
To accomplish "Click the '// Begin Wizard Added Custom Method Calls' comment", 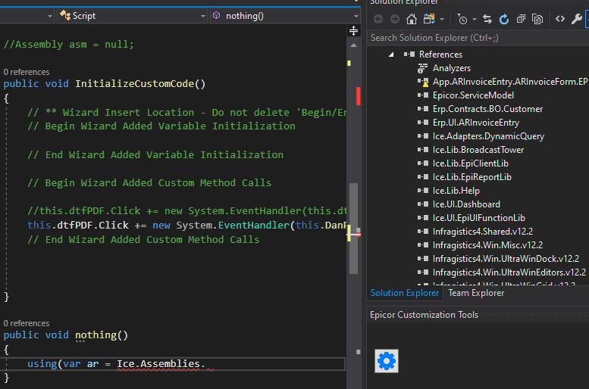I will 149,182.
